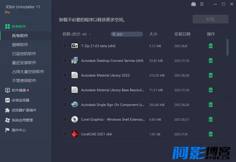Toggle name sort arrow beside 总计: 40

pyautogui.click(x=90, y=34)
